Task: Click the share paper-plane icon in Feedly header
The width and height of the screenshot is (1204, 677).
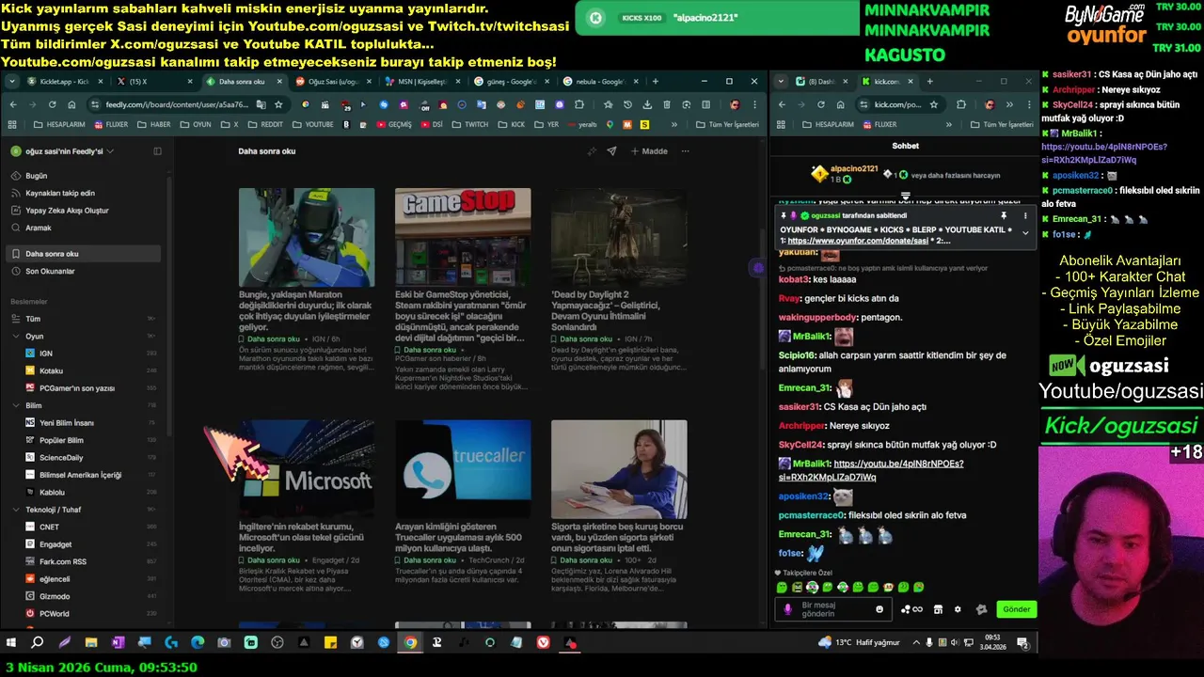Action: click(611, 150)
